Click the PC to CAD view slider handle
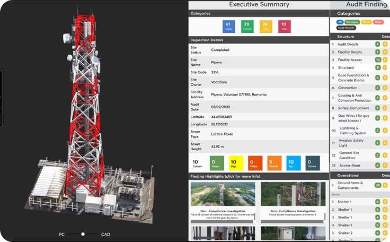 point(83,234)
